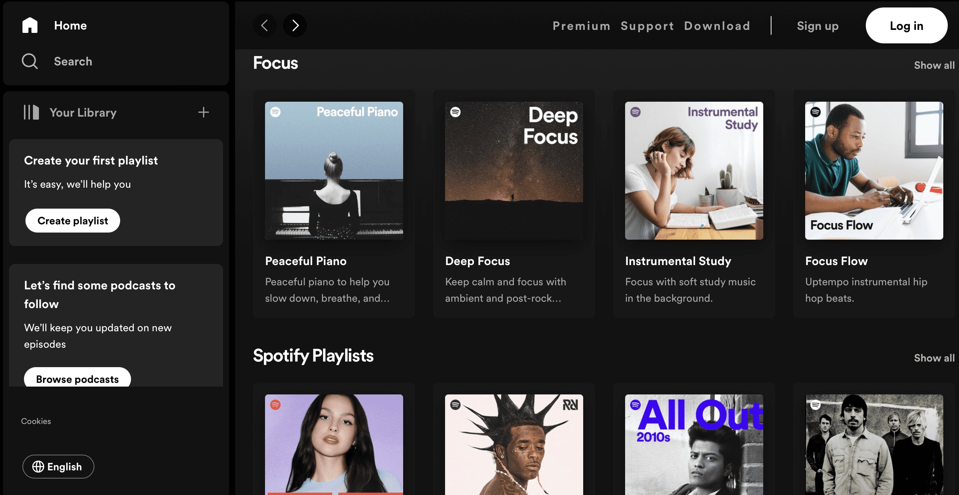Image resolution: width=959 pixels, height=495 pixels.
Task: Open the Search menu item
Action: click(57, 61)
